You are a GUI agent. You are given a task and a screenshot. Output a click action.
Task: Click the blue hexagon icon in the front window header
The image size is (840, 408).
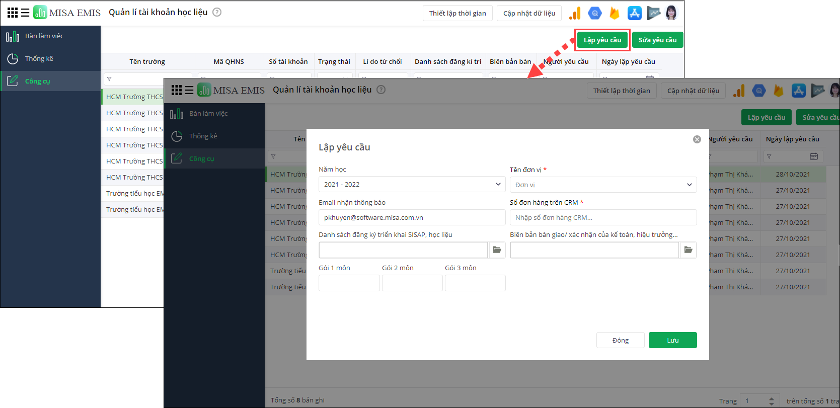pyautogui.click(x=759, y=91)
